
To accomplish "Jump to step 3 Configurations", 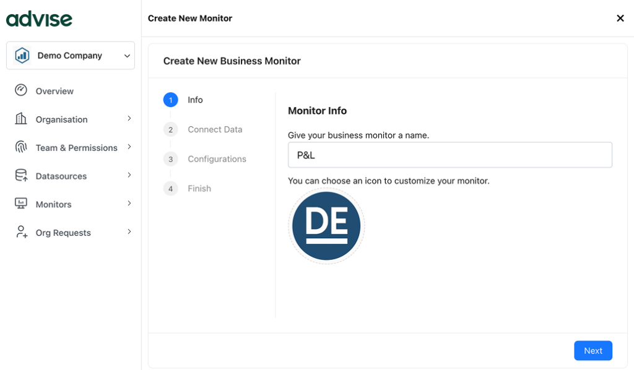I will 216,159.
